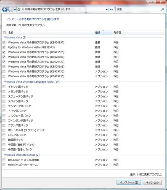Check the オランダ語パック checkbox
The width and height of the screenshot is (167, 190).
pyautogui.click(x=4, y=92)
